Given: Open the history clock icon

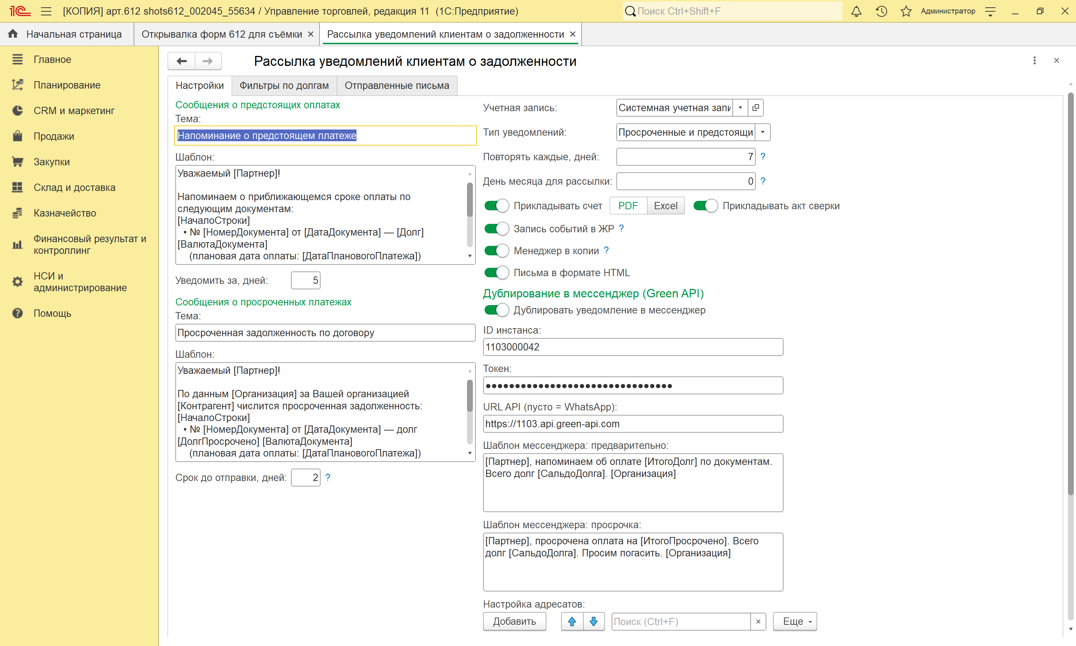Looking at the screenshot, I should (881, 11).
